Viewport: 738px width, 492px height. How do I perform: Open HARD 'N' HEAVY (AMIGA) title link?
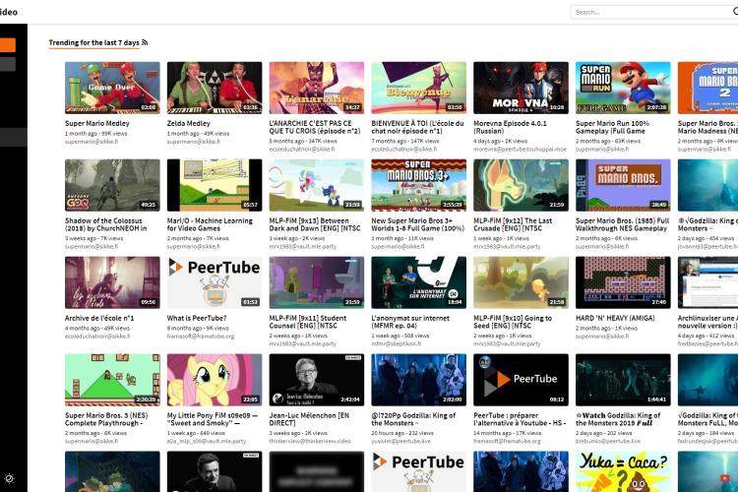pyautogui.click(x=615, y=318)
